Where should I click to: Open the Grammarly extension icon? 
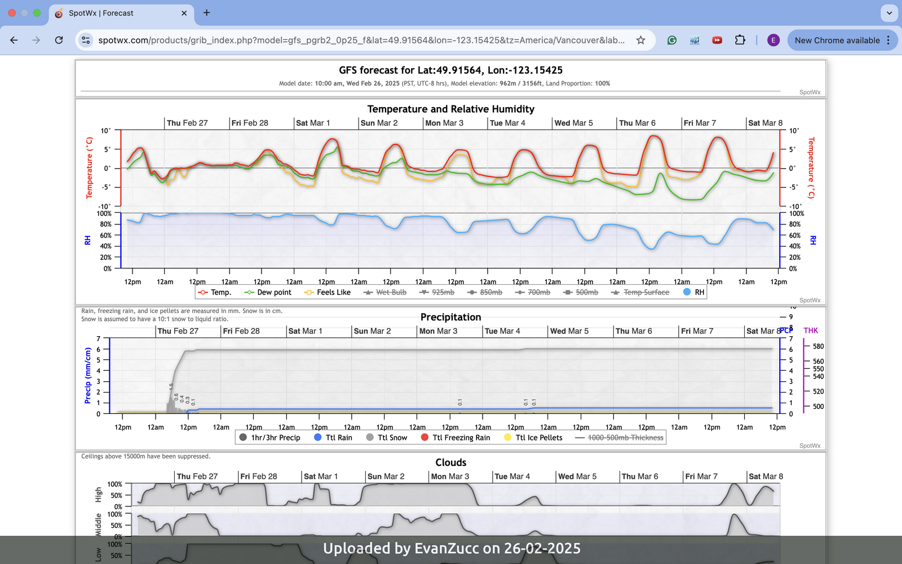tap(672, 40)
